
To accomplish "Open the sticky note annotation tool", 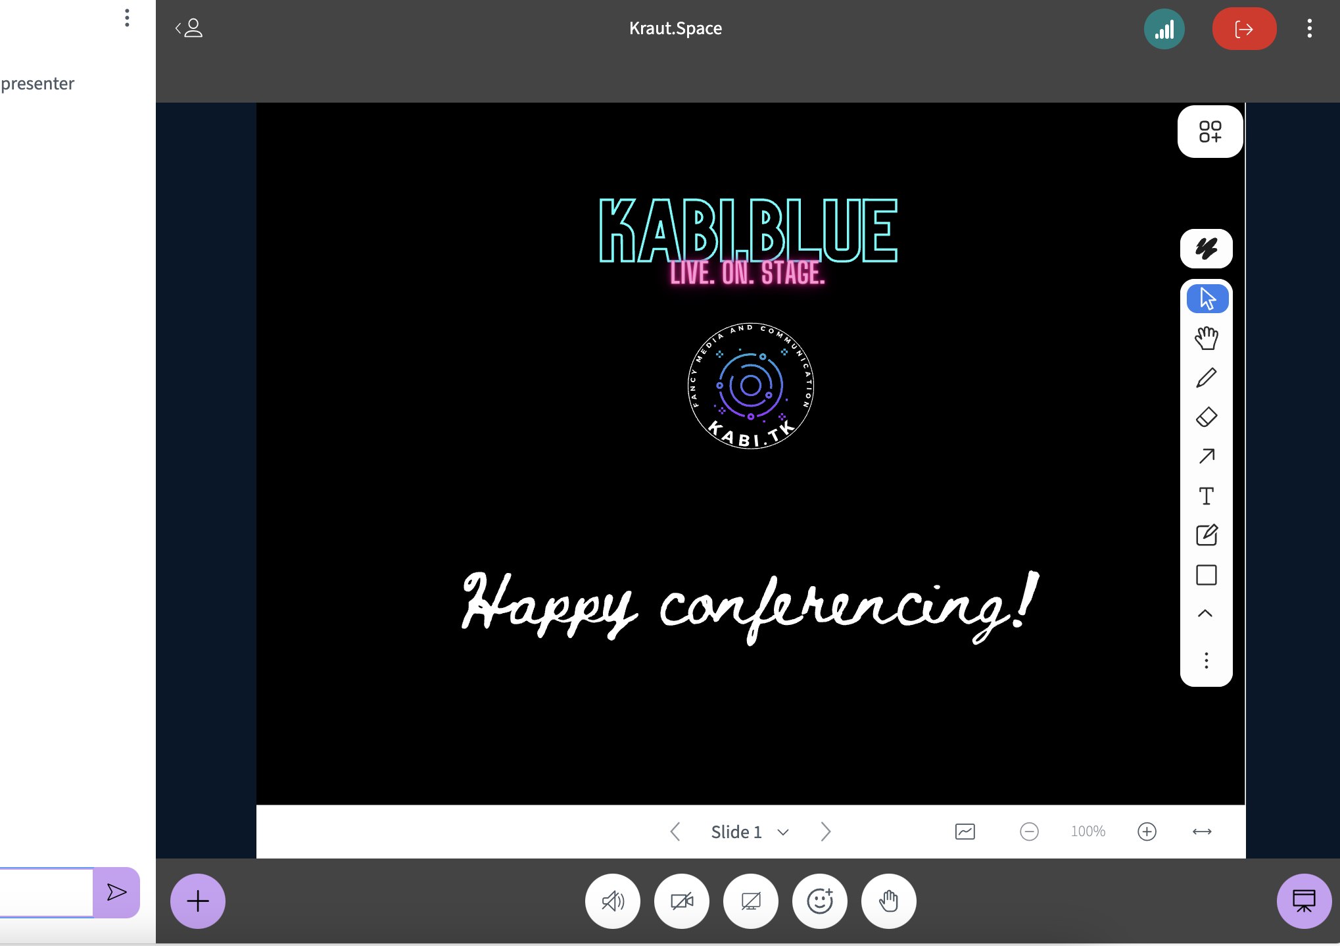I will 1207,535.
